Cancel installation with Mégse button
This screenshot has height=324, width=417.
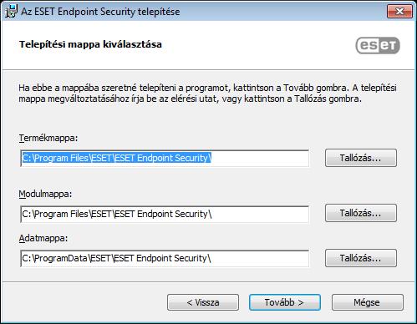[x=368, y=302]
